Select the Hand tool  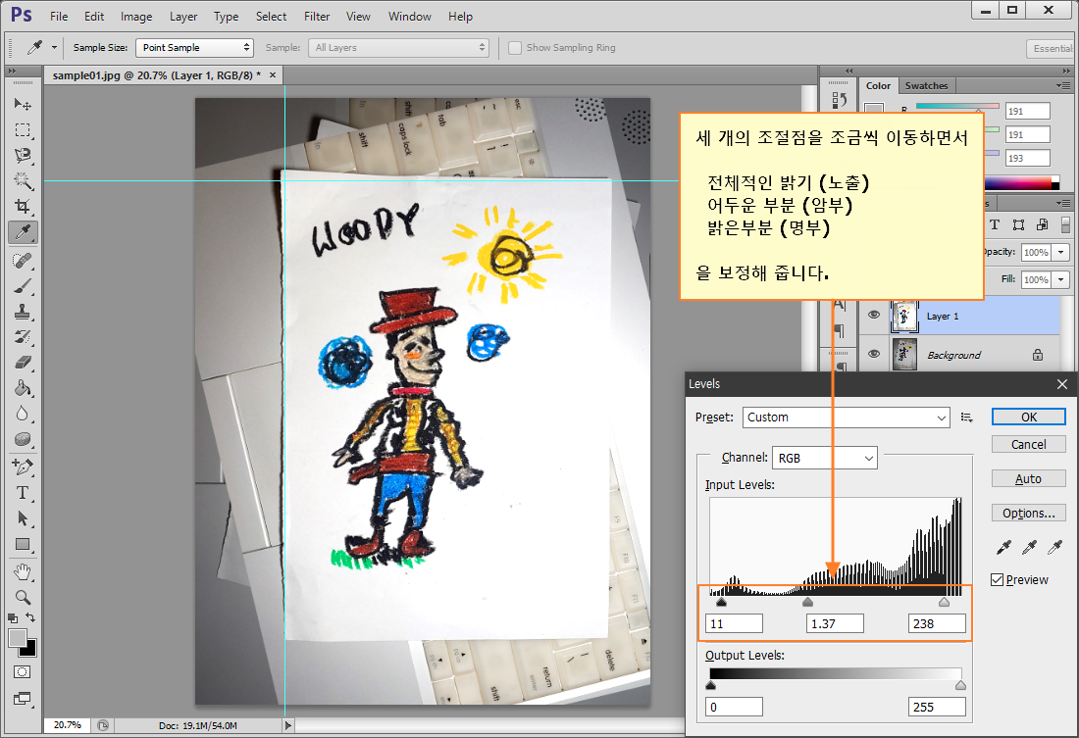[23, 571]
